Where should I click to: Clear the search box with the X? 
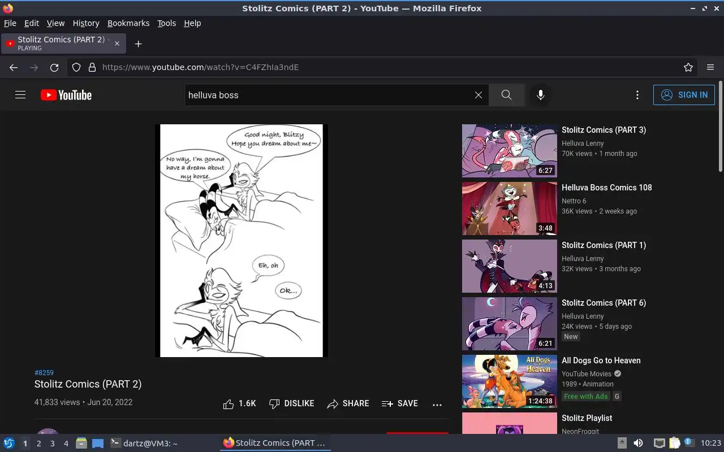click(479, 95)
